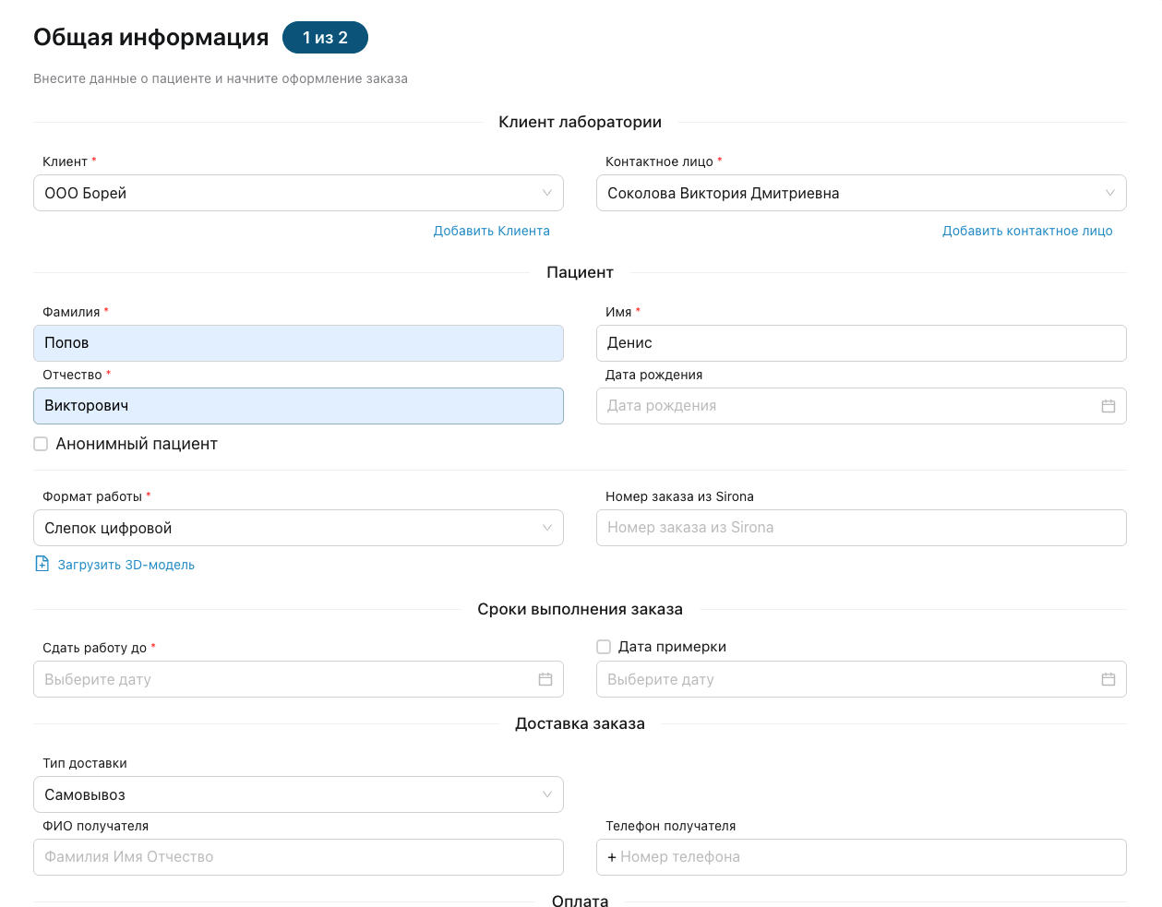
Task: Click the 3D-model upload file icon
Action: 42,564
